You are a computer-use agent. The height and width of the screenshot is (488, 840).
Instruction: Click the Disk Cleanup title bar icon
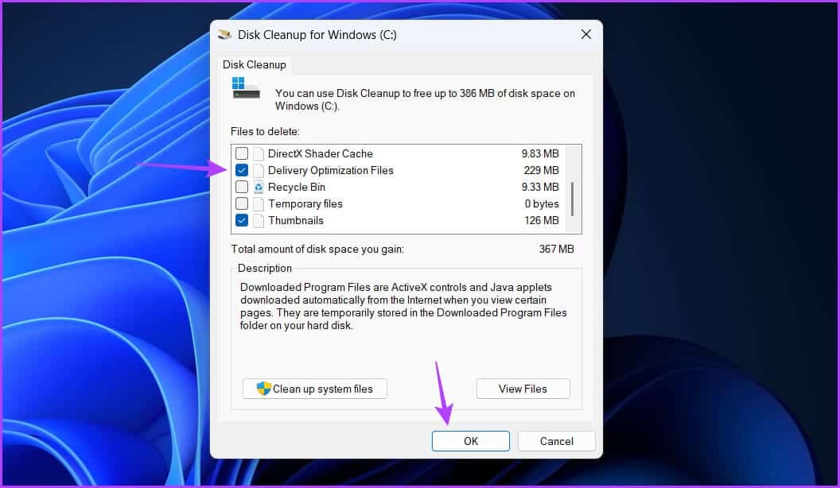[x=224, y=35]
